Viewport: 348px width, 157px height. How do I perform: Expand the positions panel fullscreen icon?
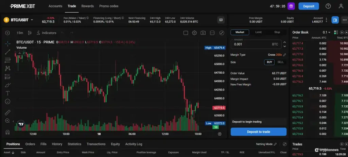(x=285, y=144)
